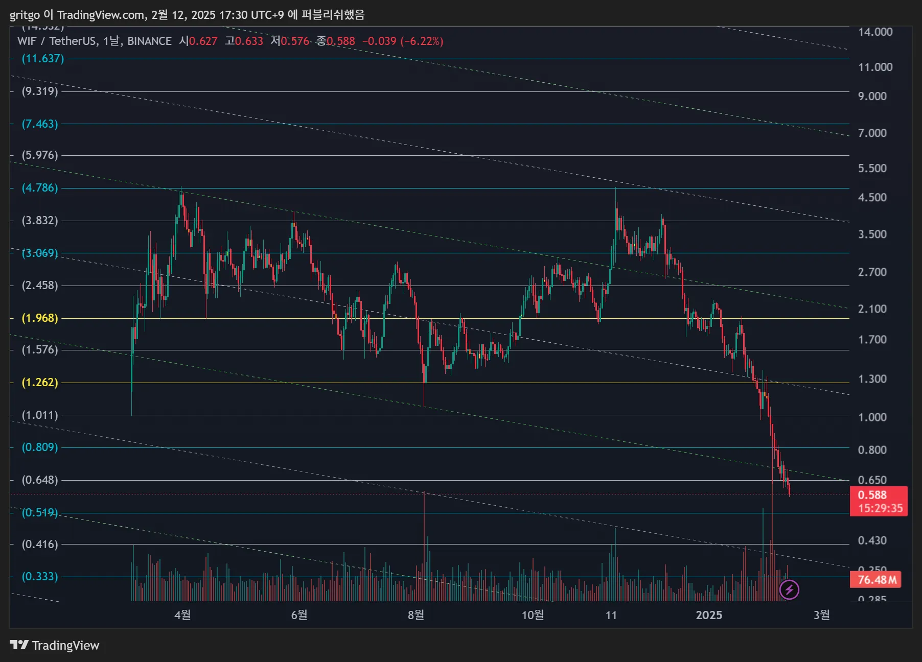922x662 pixels.
Task: Click the (0.416) level label
Action: 40,545
